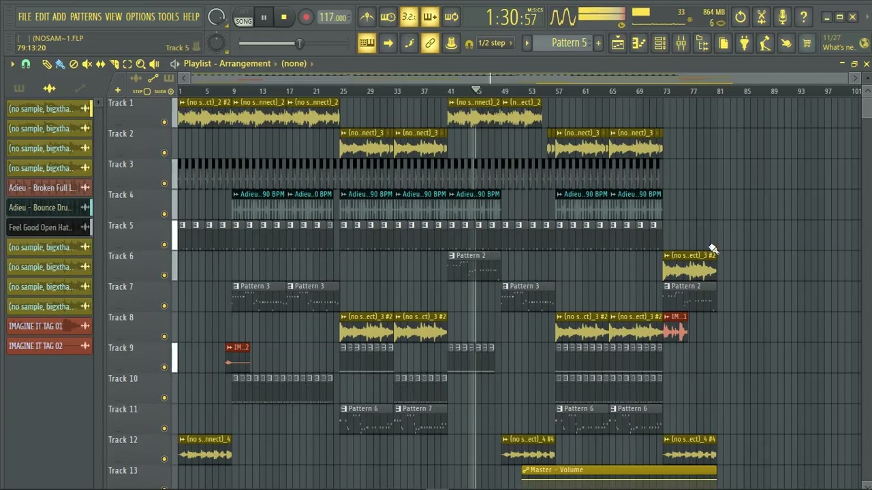Screen dimensions: 872x490
Task: Open the OPTIONS menu
Action: (x=140, y=16)
